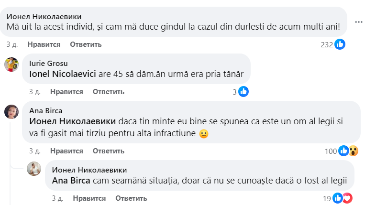Click wow emoji reaction on Ana Birca's comment
The width and height of the screenshot is (365, 205).
354,151
